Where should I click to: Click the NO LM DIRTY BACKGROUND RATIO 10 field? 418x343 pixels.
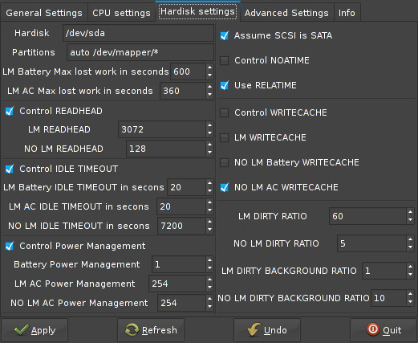(x=388, y=298)
